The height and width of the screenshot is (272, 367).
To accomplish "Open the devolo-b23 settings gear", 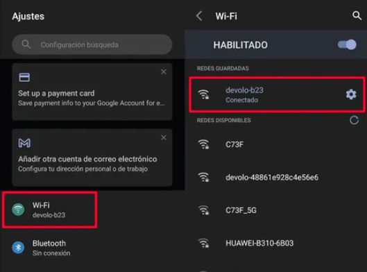I will pos(351,94).
